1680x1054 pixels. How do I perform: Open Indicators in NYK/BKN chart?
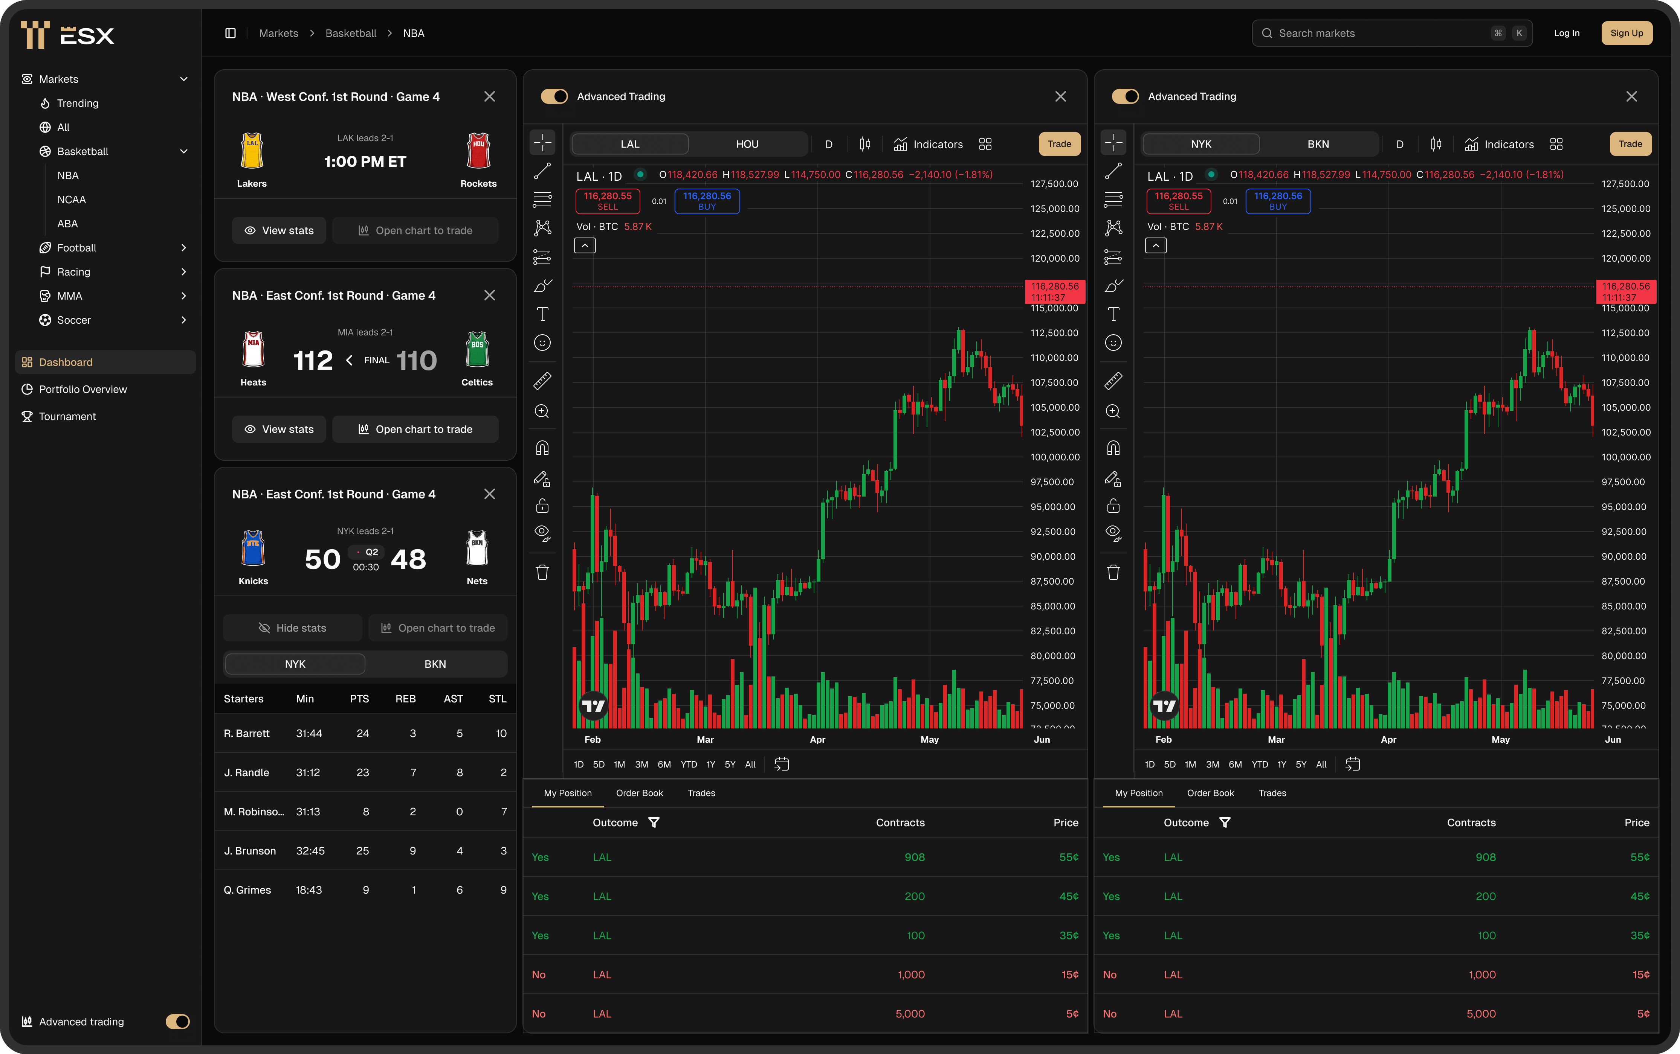1499,143
